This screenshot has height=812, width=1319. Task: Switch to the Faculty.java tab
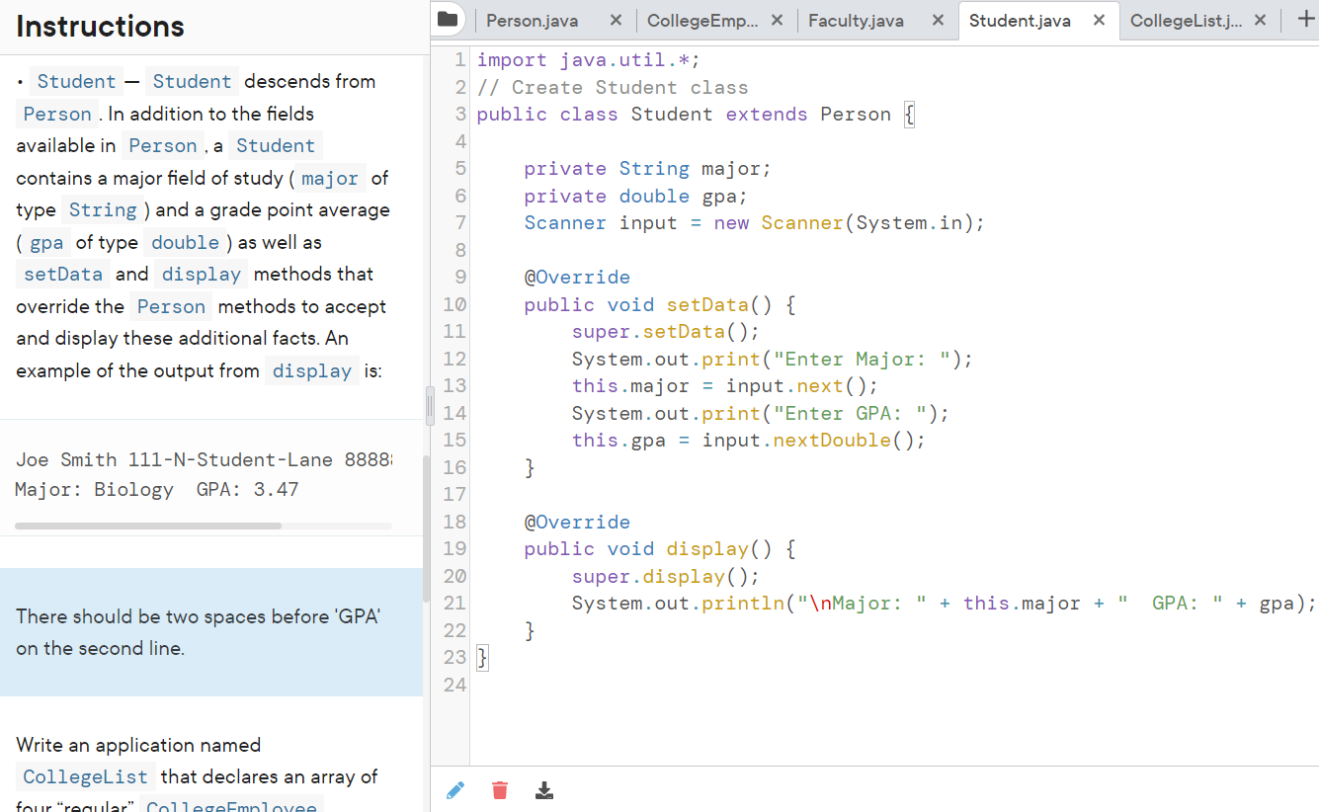click(856, 19)
